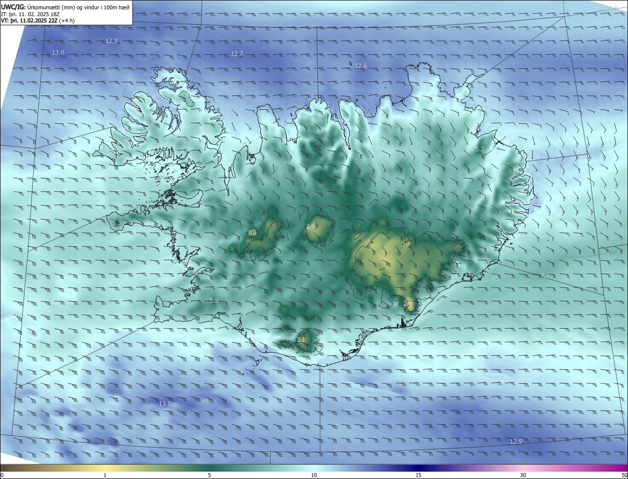Click the 12.7 value label on the map
Screen dimensions: 628x479
[x=237, y=53]
